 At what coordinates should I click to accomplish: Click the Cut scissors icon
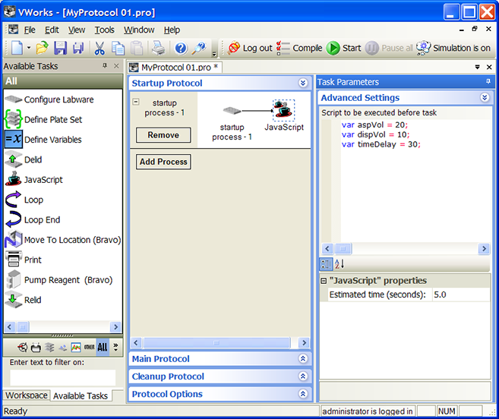coord(99,48)
